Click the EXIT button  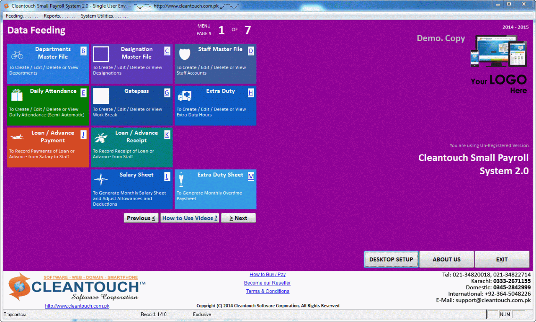(x=502, y=259)
